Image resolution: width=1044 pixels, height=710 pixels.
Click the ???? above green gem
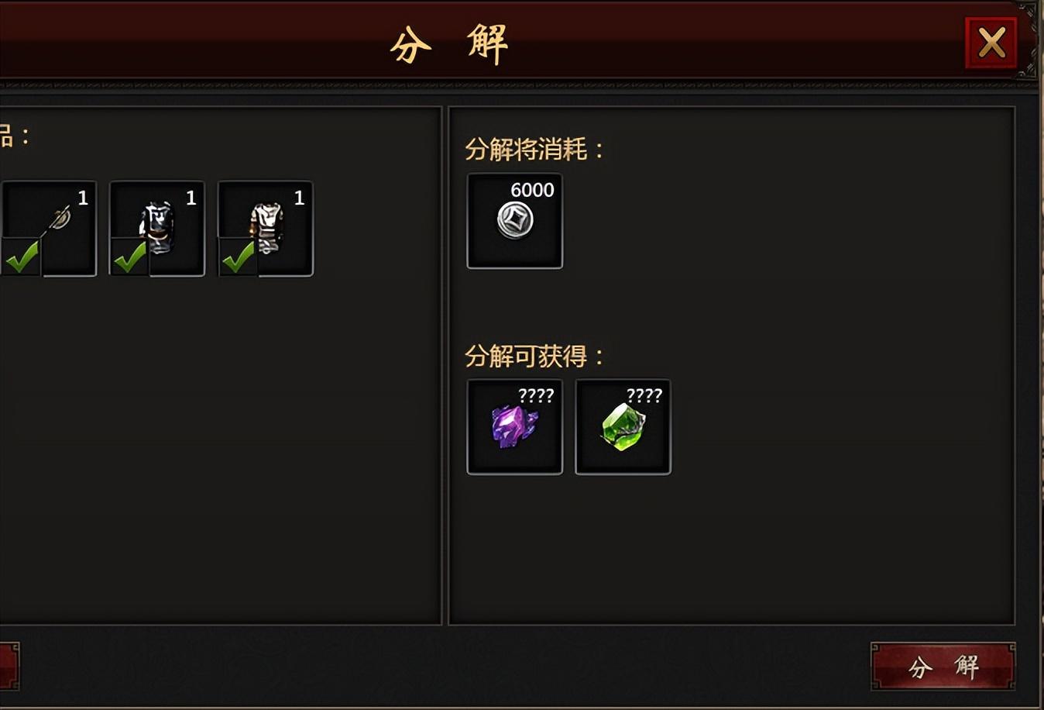pyautogui.click(x=644, y=396)
